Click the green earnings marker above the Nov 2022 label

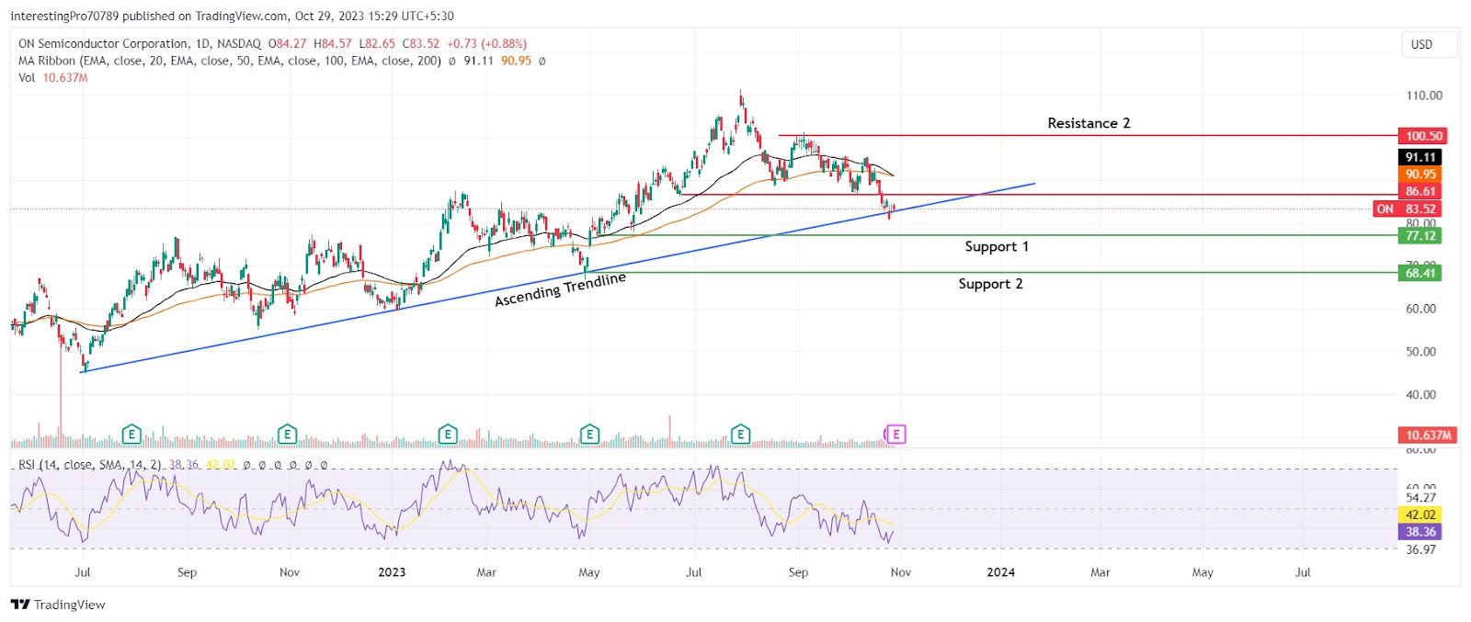287,434
